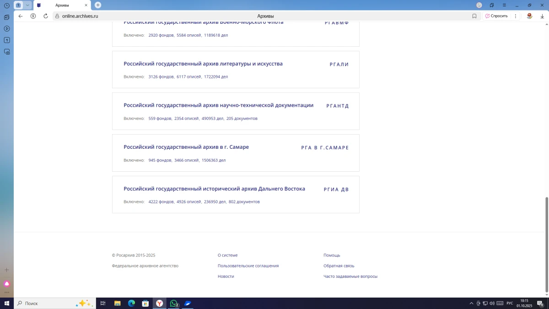The height and width of the screenshot is (309, 549).
Task: Open the browser hamburger main menu
Action: (505, 5)
